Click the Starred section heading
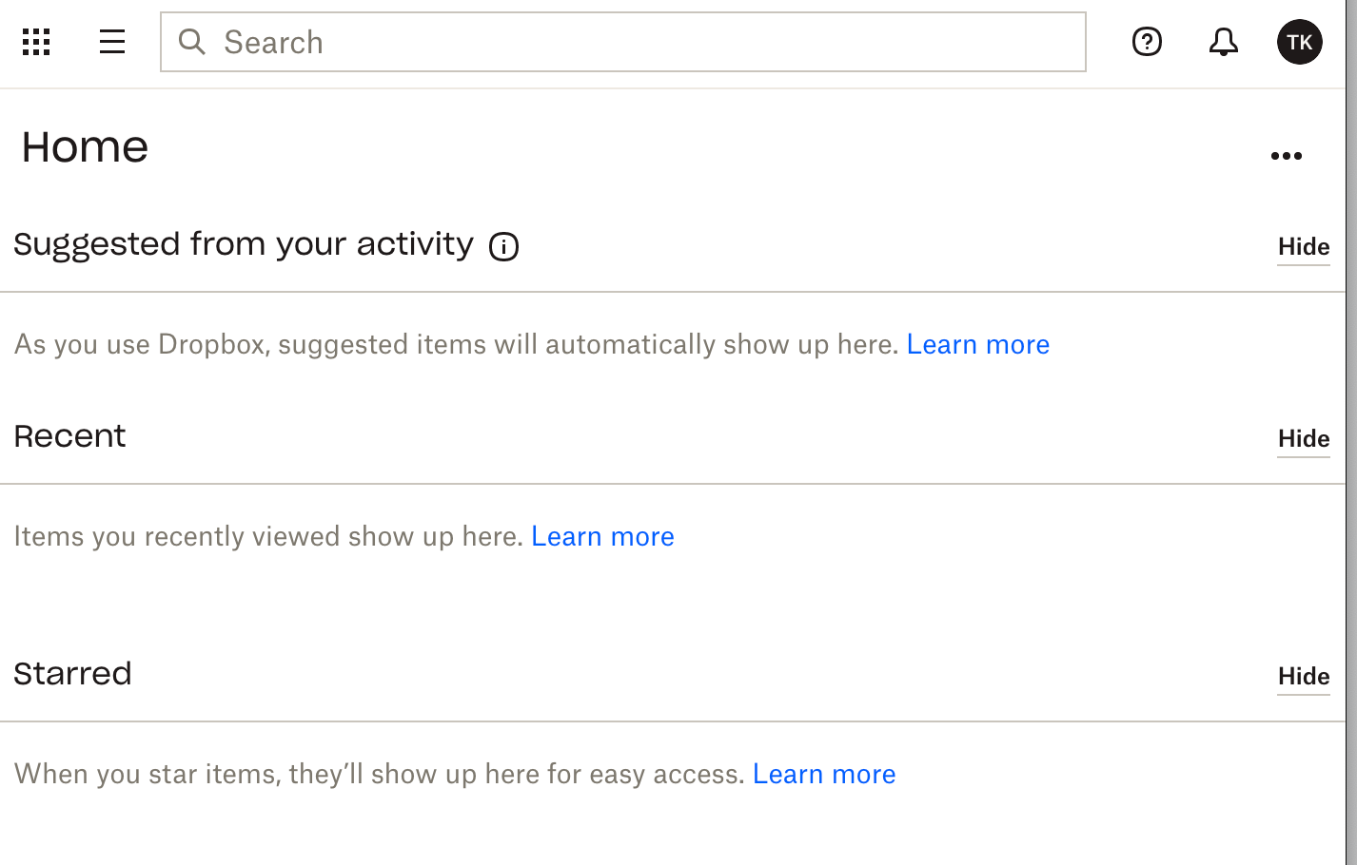 pyautogui.click(x=72, y=674)
